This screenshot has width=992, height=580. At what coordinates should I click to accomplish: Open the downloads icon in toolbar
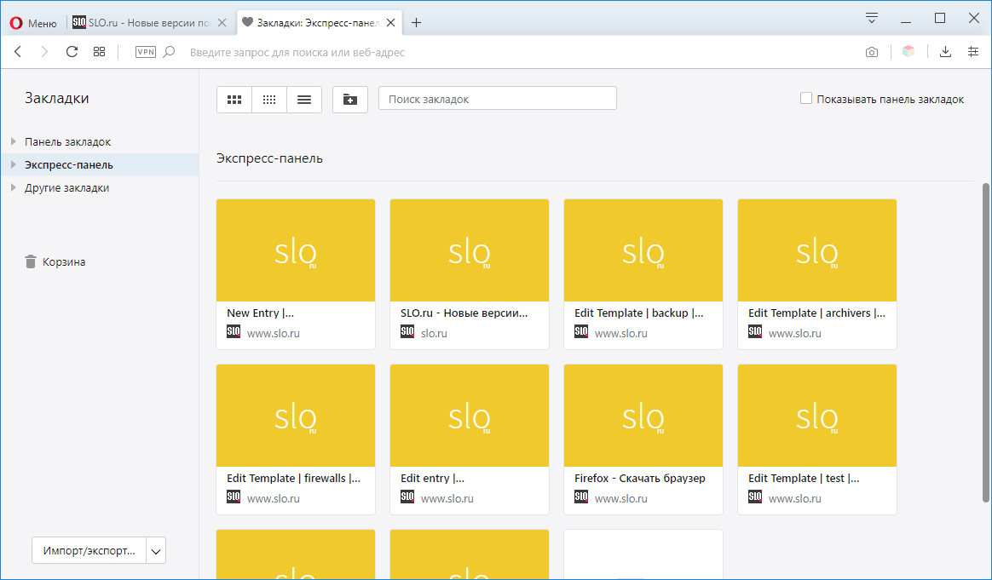pyautogui.click(x=945, y=52)
